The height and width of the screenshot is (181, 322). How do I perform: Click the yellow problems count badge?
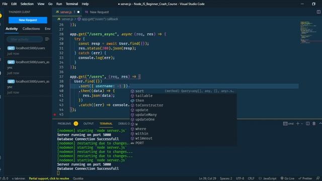tap(76, 124)
